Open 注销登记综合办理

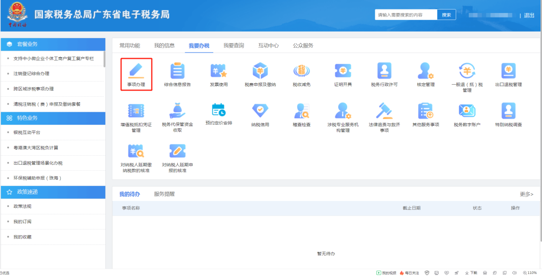tap(31, 74)
